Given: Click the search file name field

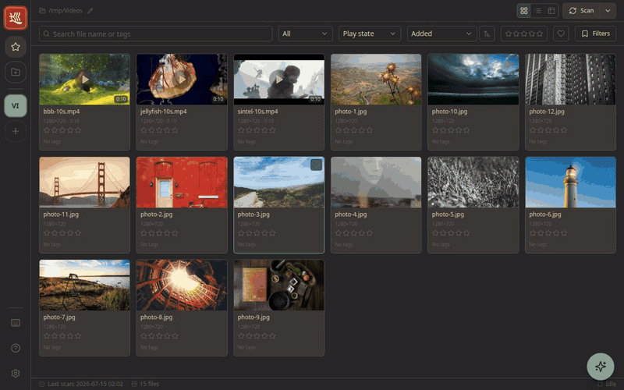Looking at the screenshot, I should click(155, 34).
